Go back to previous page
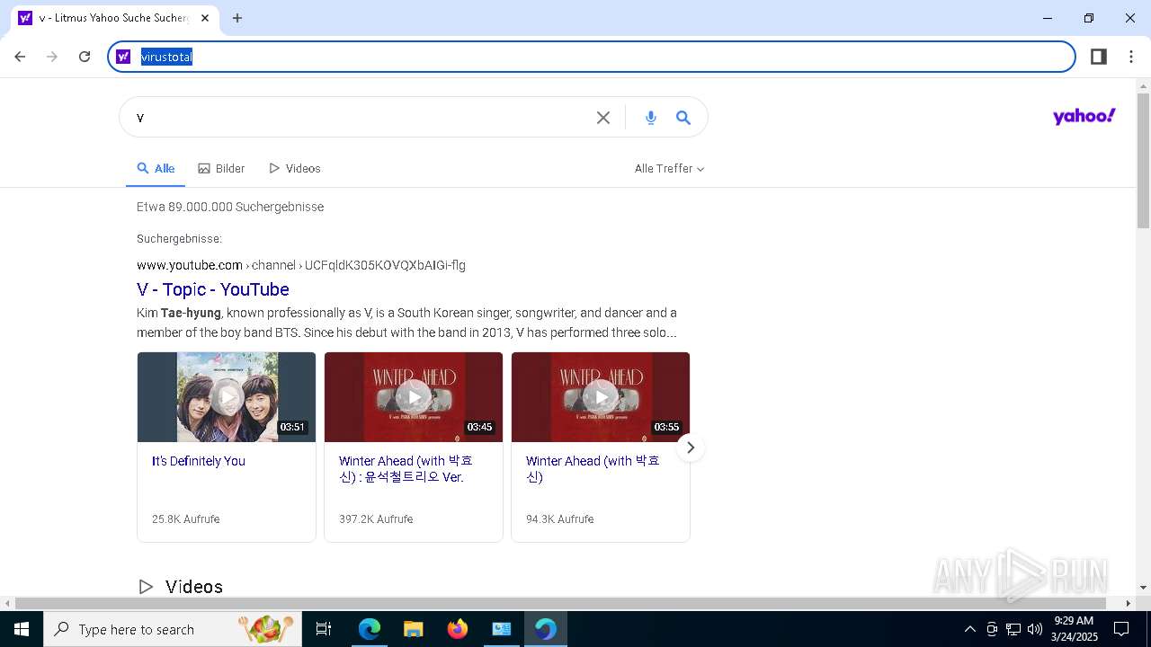The image size is (1151, 647). coord(20,57)
